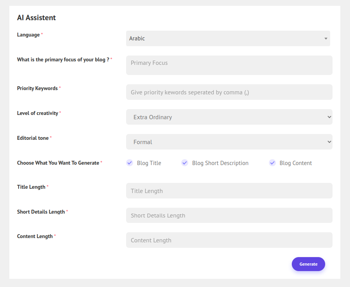
Task: Select the Title Length input box
Action: point(229,191)
